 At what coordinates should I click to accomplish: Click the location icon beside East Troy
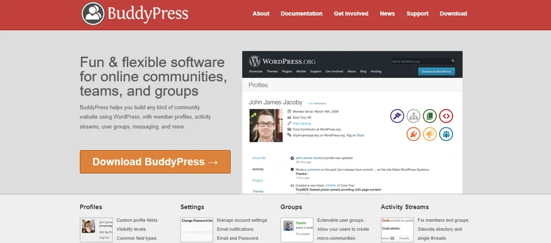(x=289, y=118)
